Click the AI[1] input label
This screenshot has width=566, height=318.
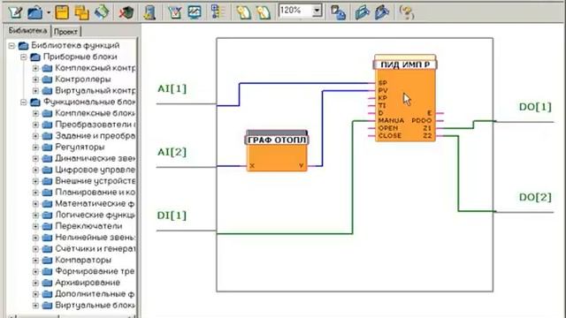point(172,88)
